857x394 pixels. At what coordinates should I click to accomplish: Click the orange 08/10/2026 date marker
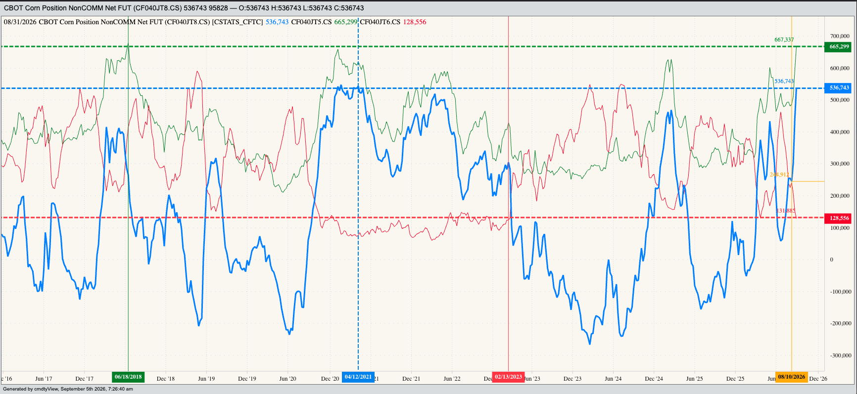[792, 377]
